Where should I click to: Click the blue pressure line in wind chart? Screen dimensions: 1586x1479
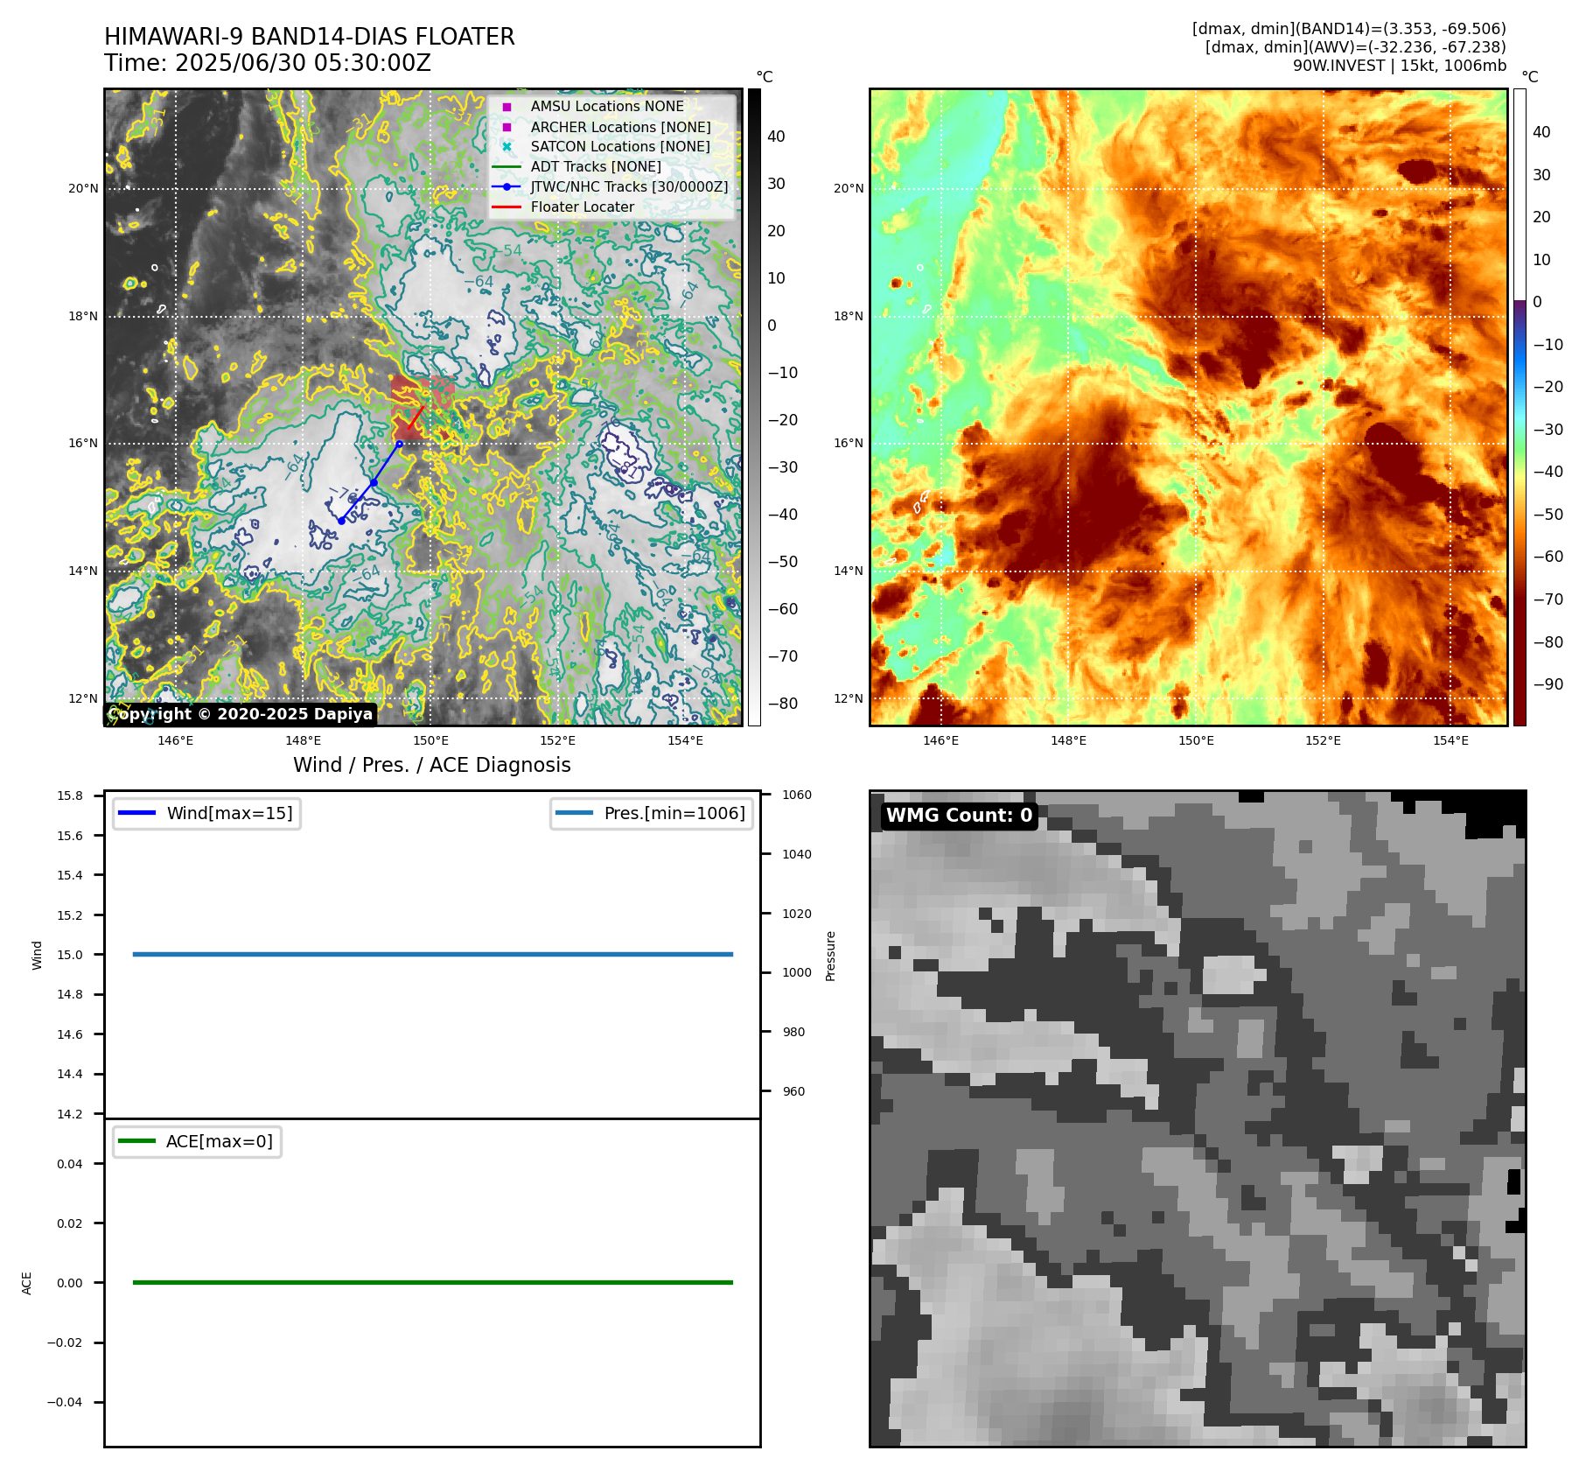point(433,954)
